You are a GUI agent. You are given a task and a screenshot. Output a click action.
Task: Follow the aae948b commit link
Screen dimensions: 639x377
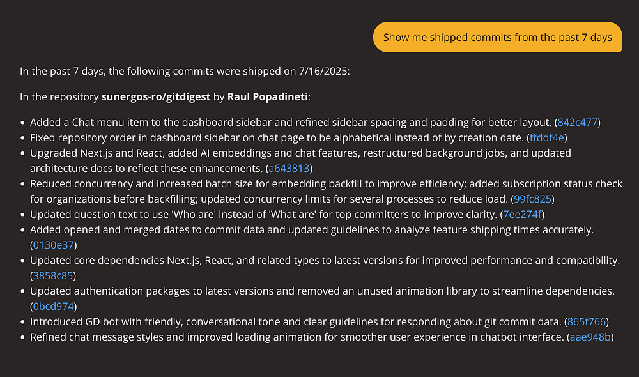pyautogui.click(x=592, y=337)
